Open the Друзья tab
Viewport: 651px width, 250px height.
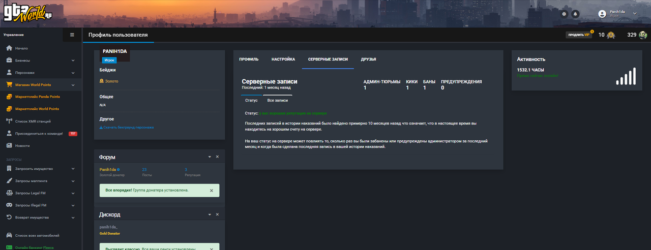368,59
